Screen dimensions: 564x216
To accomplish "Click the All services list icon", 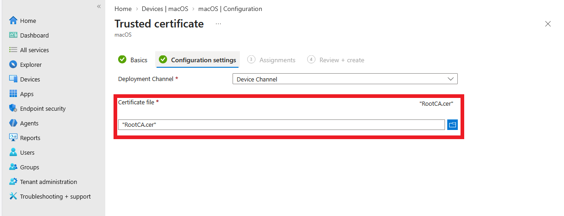I will tap(13, 50).
